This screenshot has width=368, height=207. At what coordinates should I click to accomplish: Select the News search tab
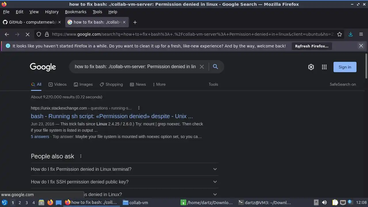[x=138, y=84]
